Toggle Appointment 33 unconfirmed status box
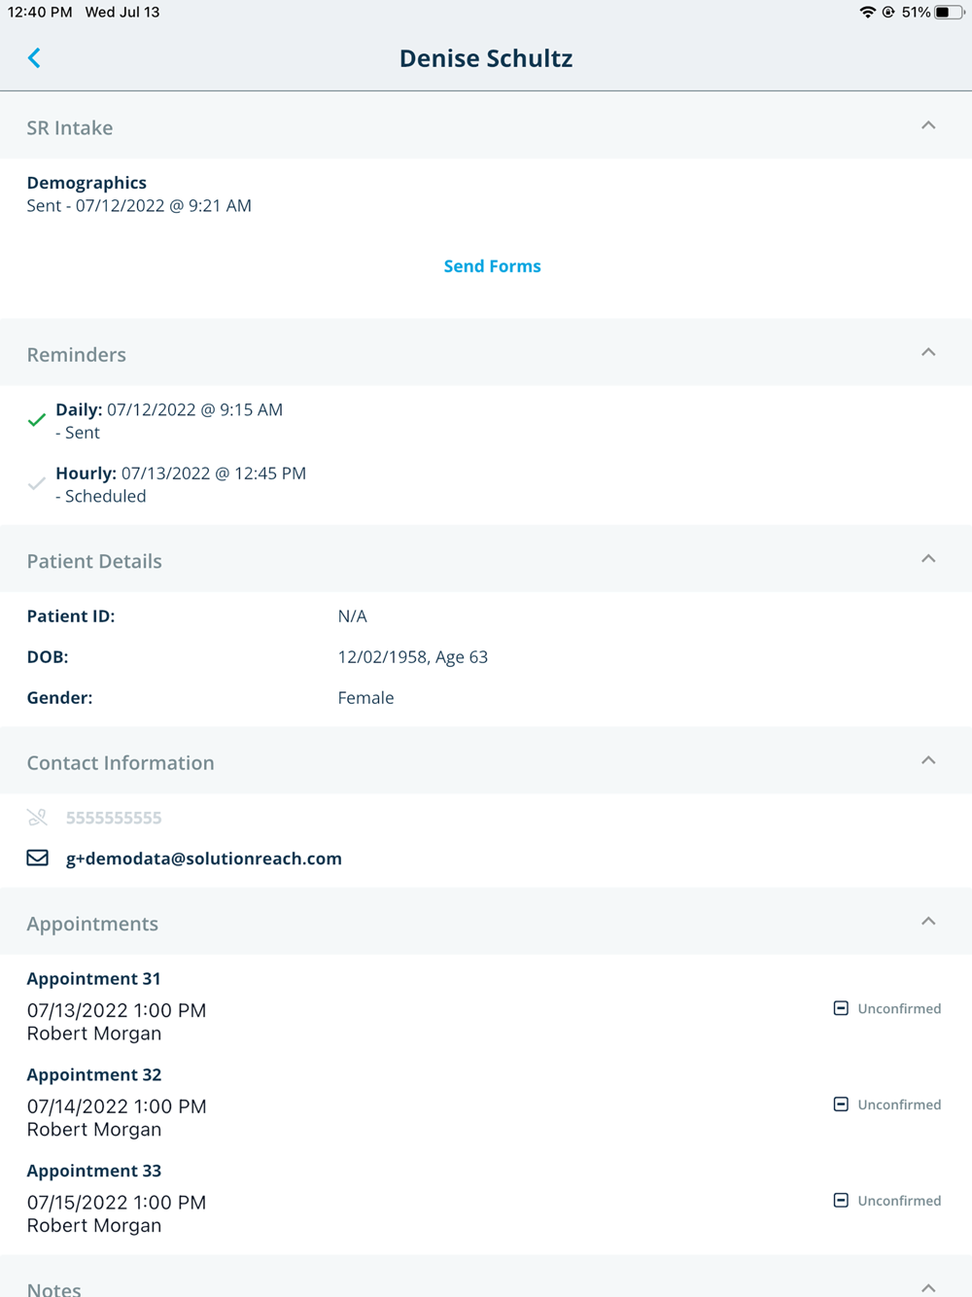972x1297 pixels. point(841,1201)
